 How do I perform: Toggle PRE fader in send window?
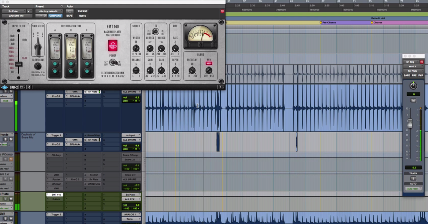(414, 76)
